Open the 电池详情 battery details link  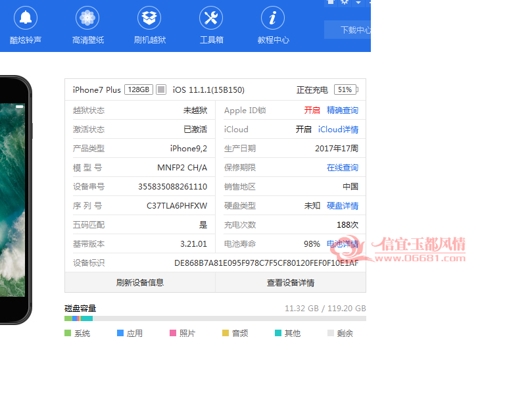point(343,244)
